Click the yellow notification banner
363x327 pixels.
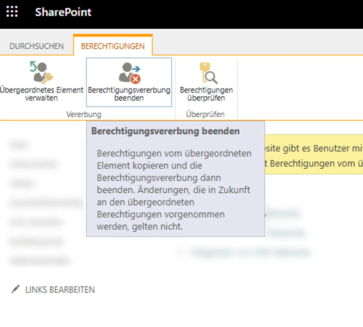pos(314,155)
